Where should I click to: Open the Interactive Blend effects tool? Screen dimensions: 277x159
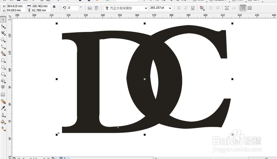coord(3,101)
